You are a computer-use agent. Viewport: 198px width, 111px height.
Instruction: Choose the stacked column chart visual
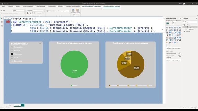pyautogui.click(x=170, y=27)
